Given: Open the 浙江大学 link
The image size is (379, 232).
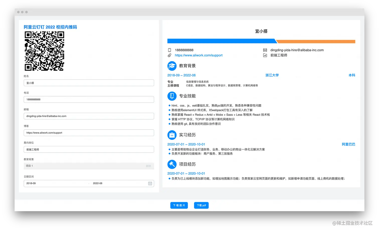Looking at the screenshot, I should click(272, 75).
